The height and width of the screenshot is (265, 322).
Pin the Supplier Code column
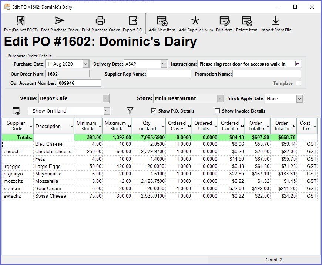pyautogui.click(x=31, y=126)
